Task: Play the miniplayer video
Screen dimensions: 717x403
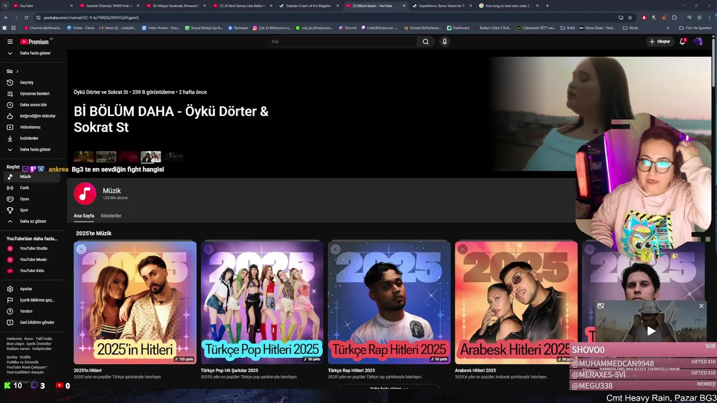Action: (651, 331)
